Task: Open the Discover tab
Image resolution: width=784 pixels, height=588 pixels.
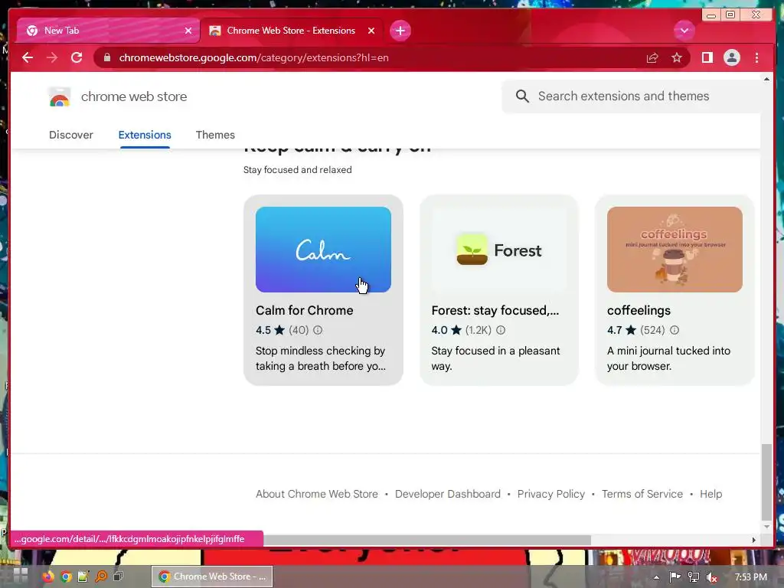Action: pyautogui.click(x=71, y=135)
